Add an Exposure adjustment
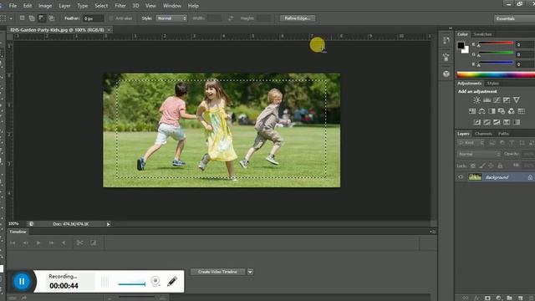The height and width of the screenshot is (301, 535). coord(507,100)
